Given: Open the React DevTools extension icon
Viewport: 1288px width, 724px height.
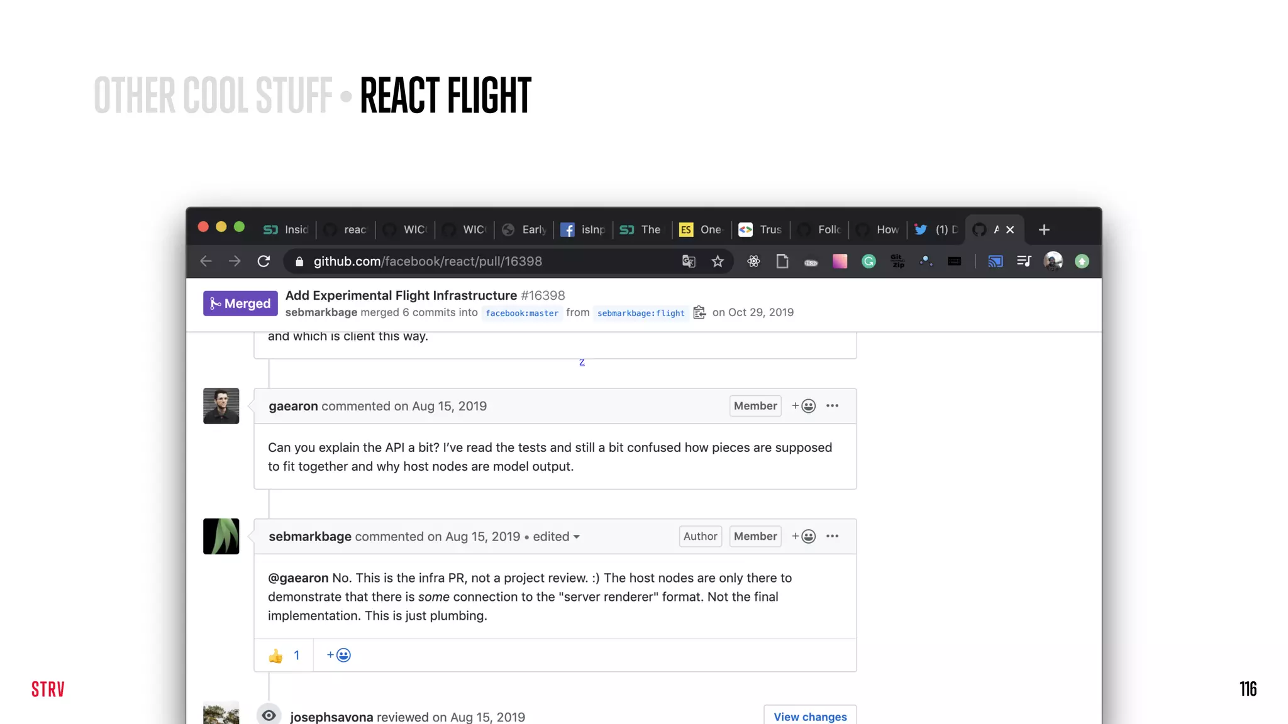Looking at the screenshot, I should (x=753, y=261).
